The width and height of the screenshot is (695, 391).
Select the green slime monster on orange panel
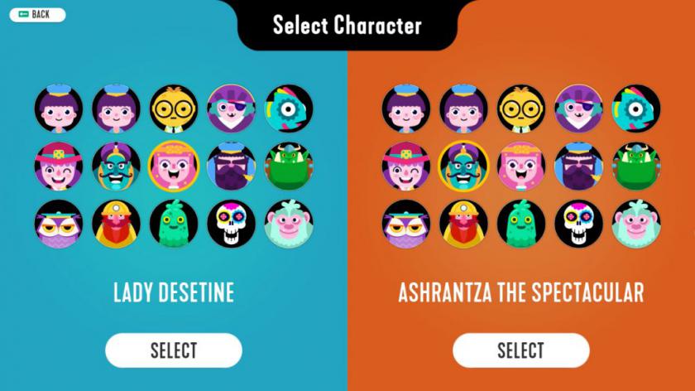coord(521,224)
